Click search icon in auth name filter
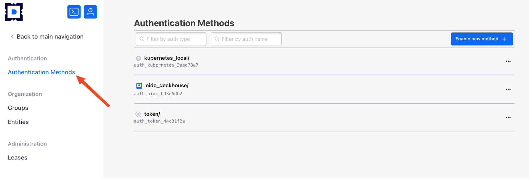This screenshot has height=179, width=529. 217,39
